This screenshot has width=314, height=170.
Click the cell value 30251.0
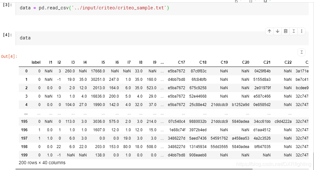(x=98, y=80)
